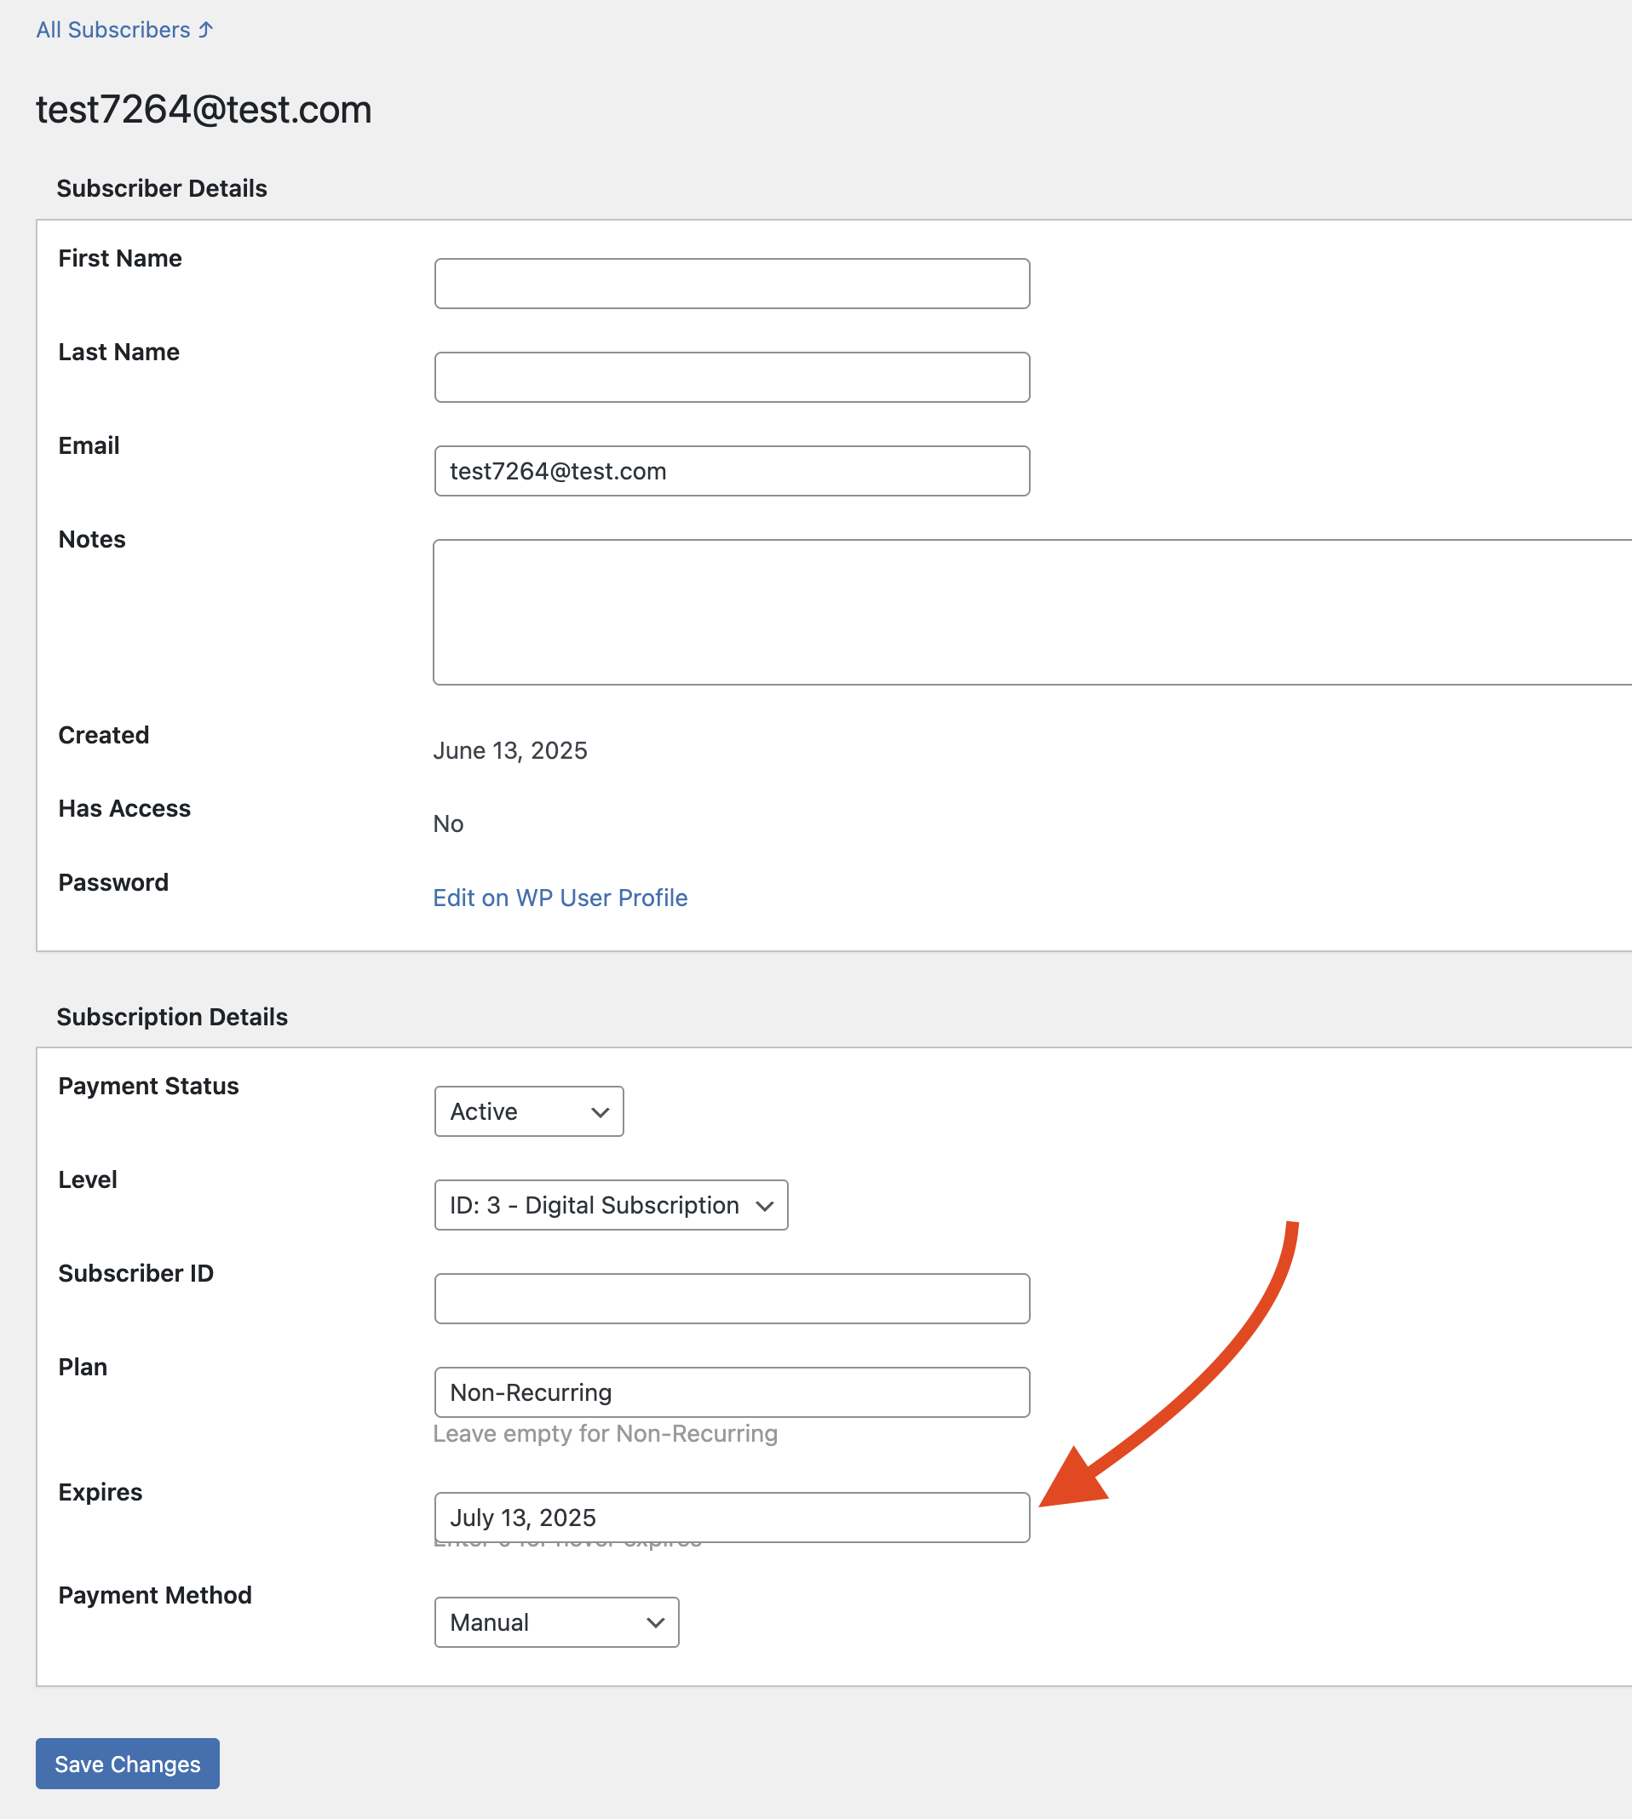Image resolution: width=1632 pixels, height=1819 pixels.
Task: Click the Email field with test7264@test.com
Action: (x=731, y=471)
